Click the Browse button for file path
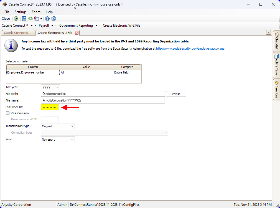 click(x=176, y=94)
